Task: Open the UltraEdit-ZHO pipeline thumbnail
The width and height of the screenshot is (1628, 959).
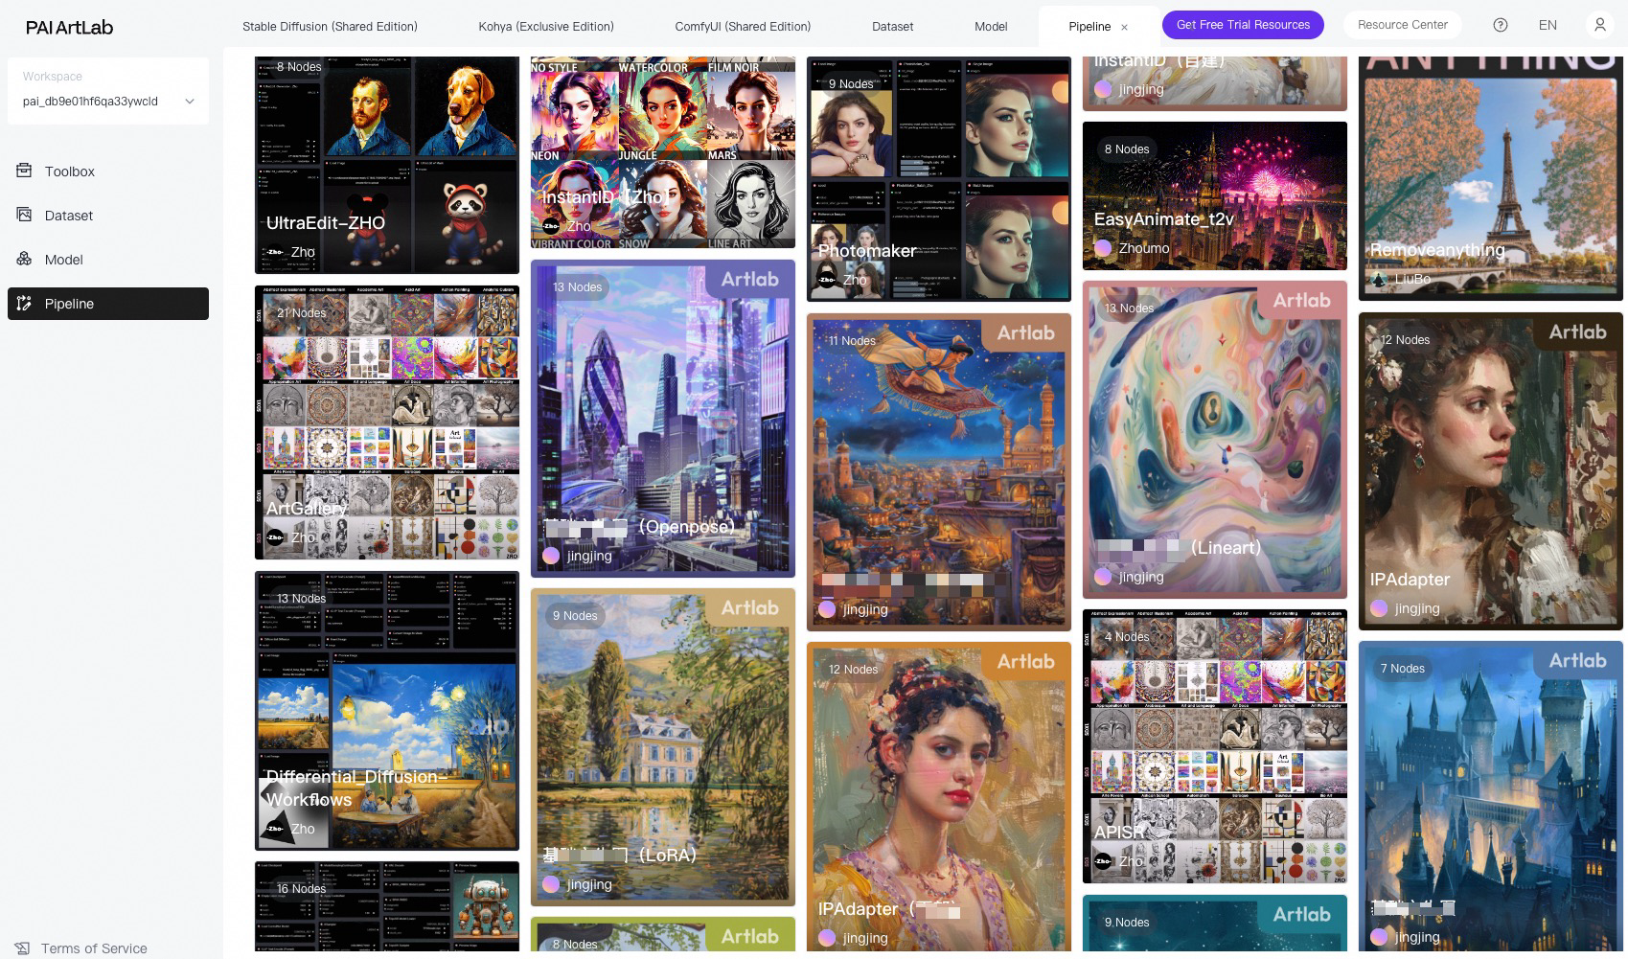Action: coord(387,165)
